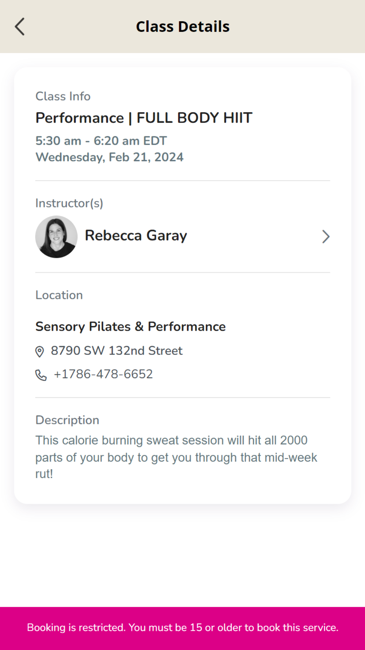Viewport: 365px width, 650px height.
Task: Tap the Class Info section label
Action: [63, 97]
